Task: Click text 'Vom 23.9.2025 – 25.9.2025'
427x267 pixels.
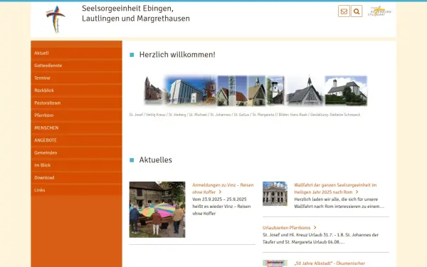Action: tap(219, 199)
